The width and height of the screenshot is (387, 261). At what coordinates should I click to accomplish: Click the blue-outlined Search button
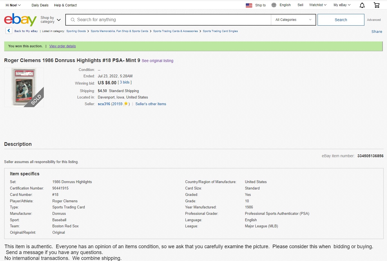pyautogui.click(x=341, y=20)
